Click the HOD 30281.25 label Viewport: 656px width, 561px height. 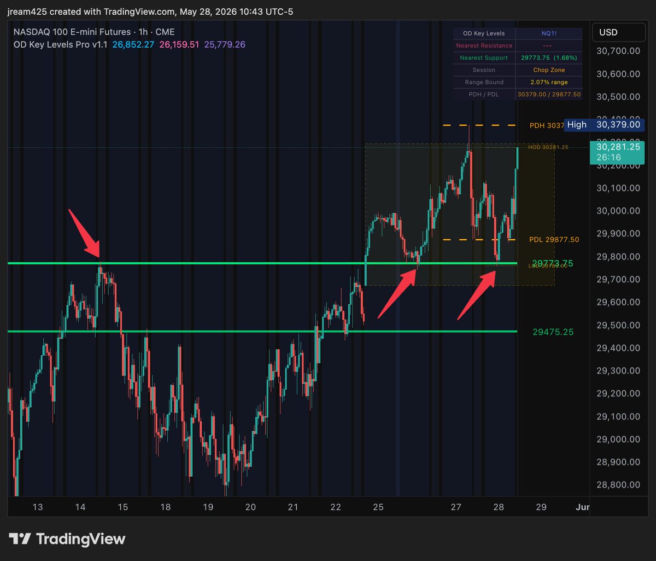(548, 147)
